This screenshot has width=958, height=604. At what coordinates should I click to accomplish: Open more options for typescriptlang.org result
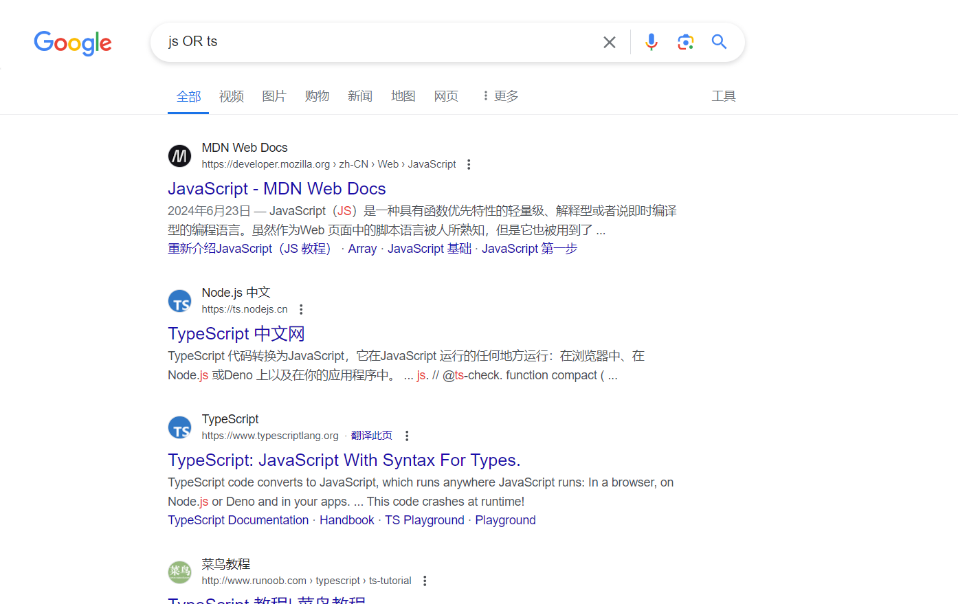tap(407, 436)
